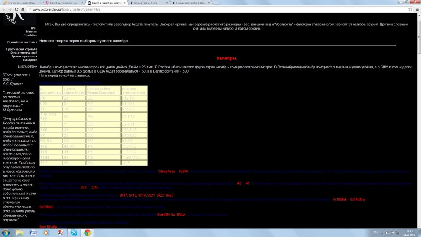Open the browser home page icon

pyautogui.click(x=23, y=9)
